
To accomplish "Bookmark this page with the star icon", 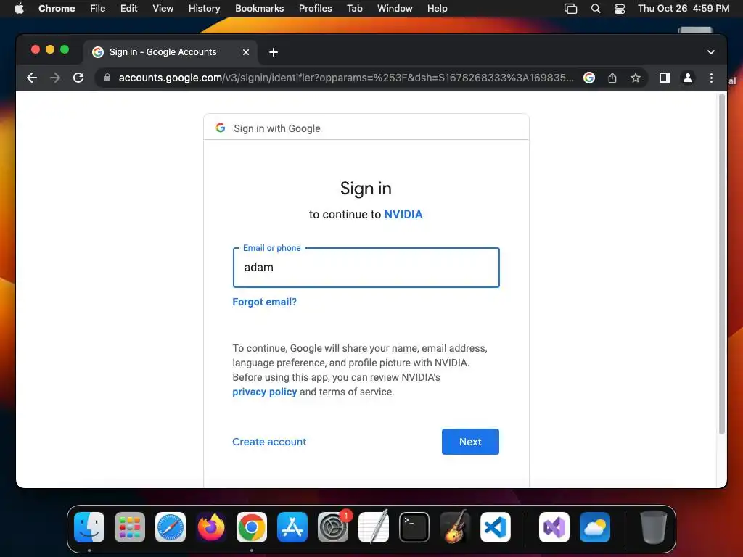I will coord(636,78).
